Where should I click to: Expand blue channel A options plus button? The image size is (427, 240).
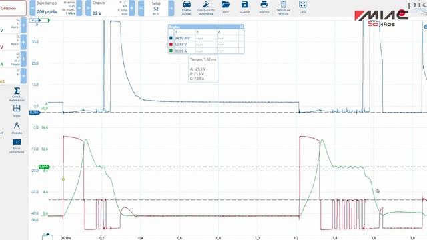coord(23,25)
